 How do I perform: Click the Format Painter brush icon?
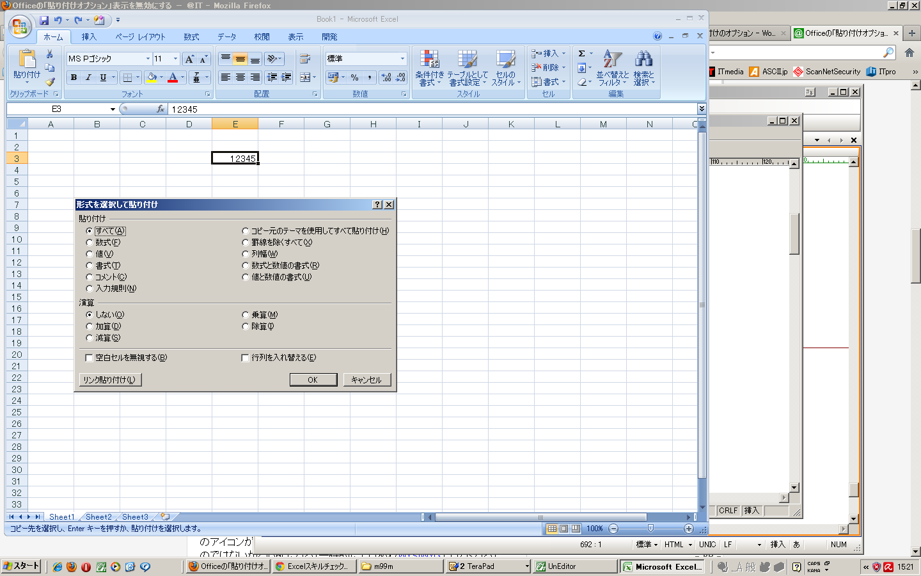[x=50, y=81]
